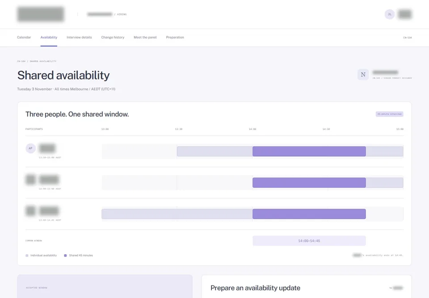The height and width of the screenshot is (298, 429).
Task: Click the 'Tuesday 3 November' date line
Action: point(66,89)
